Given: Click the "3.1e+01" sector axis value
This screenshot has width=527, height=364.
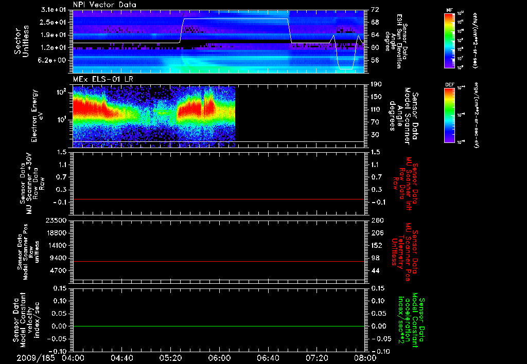Looking at the screenshot, I should point(54,10).
